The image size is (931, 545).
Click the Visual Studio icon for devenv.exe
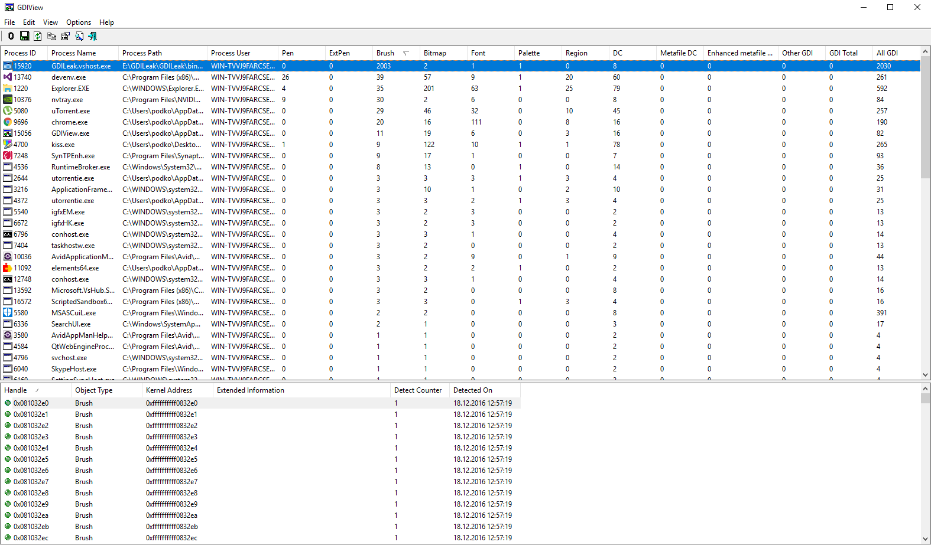pos(8,77)
